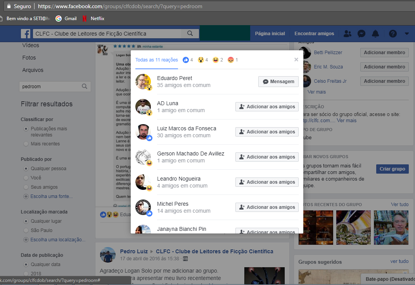Viewport: 415px width, 285px height.
Task: Filter reactions by Haha (2)
Action: click(x=218, y=60)
